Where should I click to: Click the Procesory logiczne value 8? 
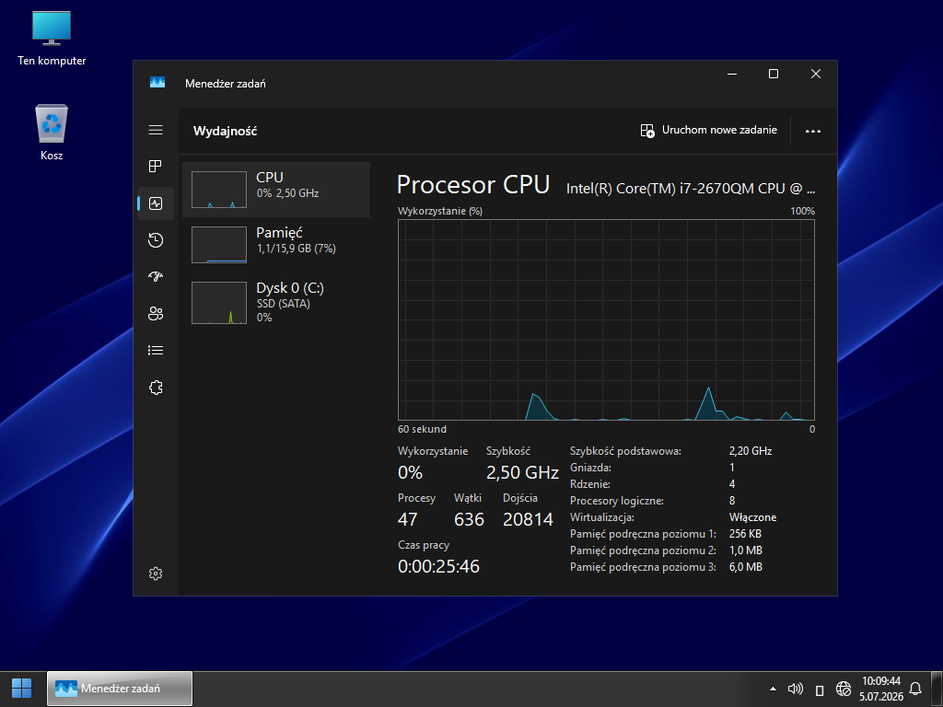click(x=732, y=501)
